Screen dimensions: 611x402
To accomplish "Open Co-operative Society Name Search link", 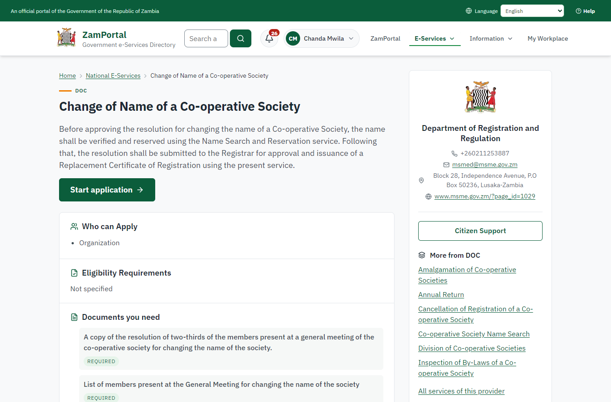I will (474, 334).
